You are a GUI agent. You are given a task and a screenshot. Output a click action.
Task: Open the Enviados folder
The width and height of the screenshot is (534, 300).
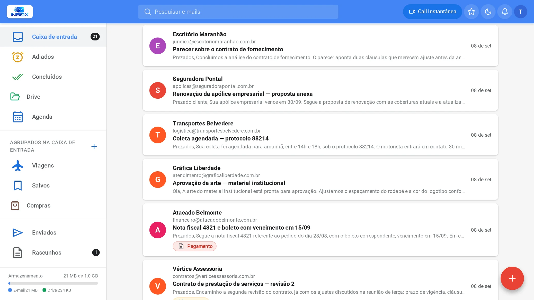pyautogui.click(x=53, y=233)
